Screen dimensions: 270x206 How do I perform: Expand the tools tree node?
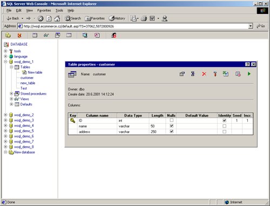pos(5,51)
